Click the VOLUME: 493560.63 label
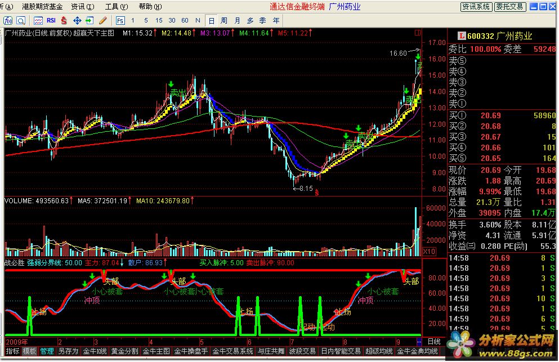The height and width of the screenshot is (362, 559). tap(38, 201)
